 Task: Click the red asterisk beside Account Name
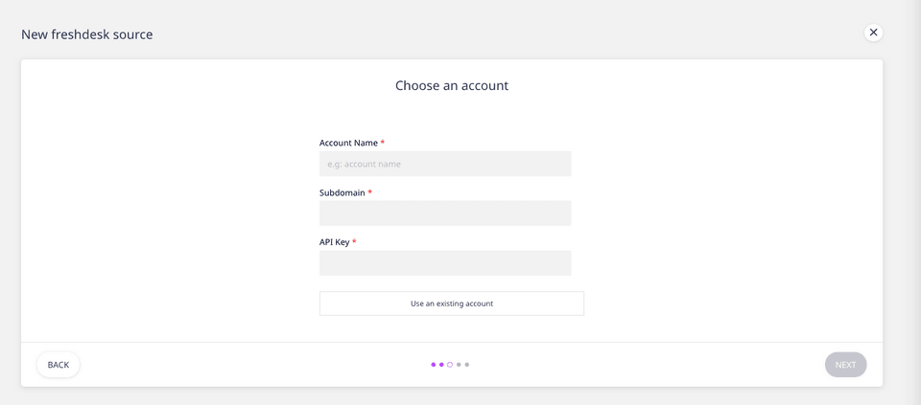pos(383,143)
